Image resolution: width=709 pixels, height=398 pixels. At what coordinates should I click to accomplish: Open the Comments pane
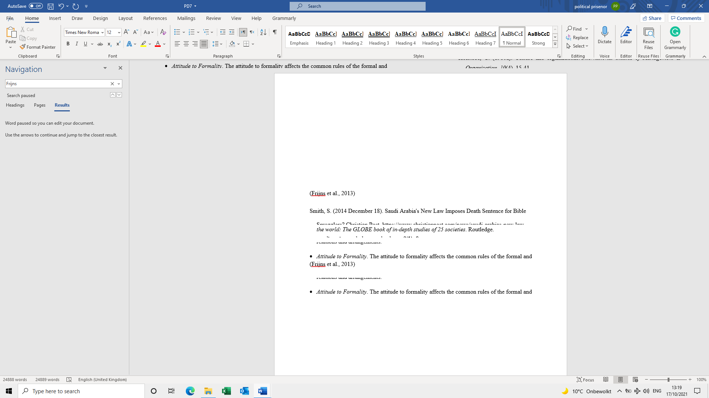(x=686, y=18)
